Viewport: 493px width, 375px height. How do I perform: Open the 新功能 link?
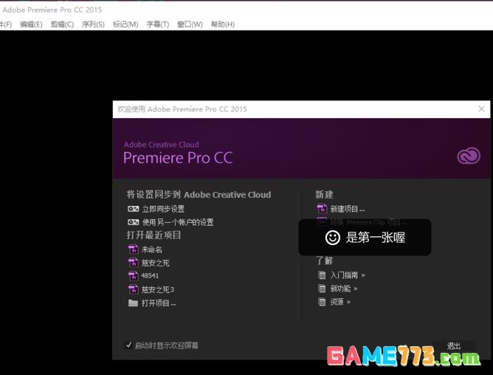pyautogui.click(x=340, y=289)
